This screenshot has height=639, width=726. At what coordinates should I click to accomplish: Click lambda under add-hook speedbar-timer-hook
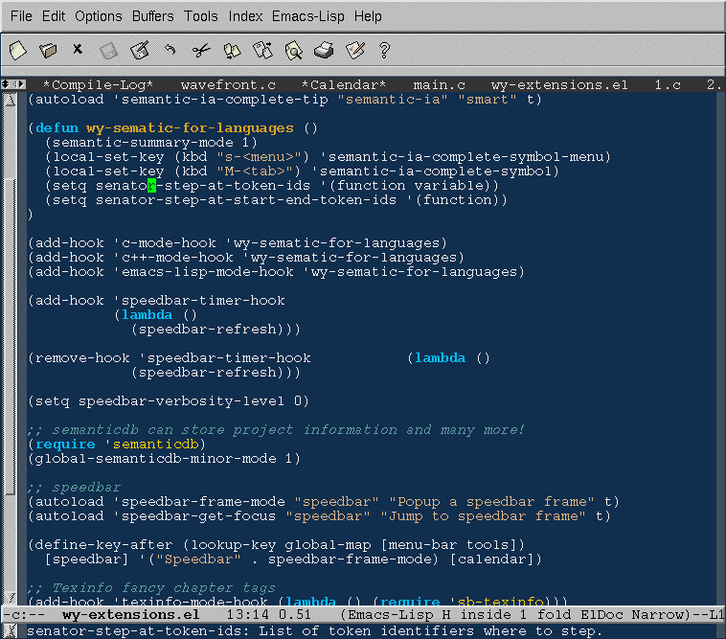[x=147, y=315]
